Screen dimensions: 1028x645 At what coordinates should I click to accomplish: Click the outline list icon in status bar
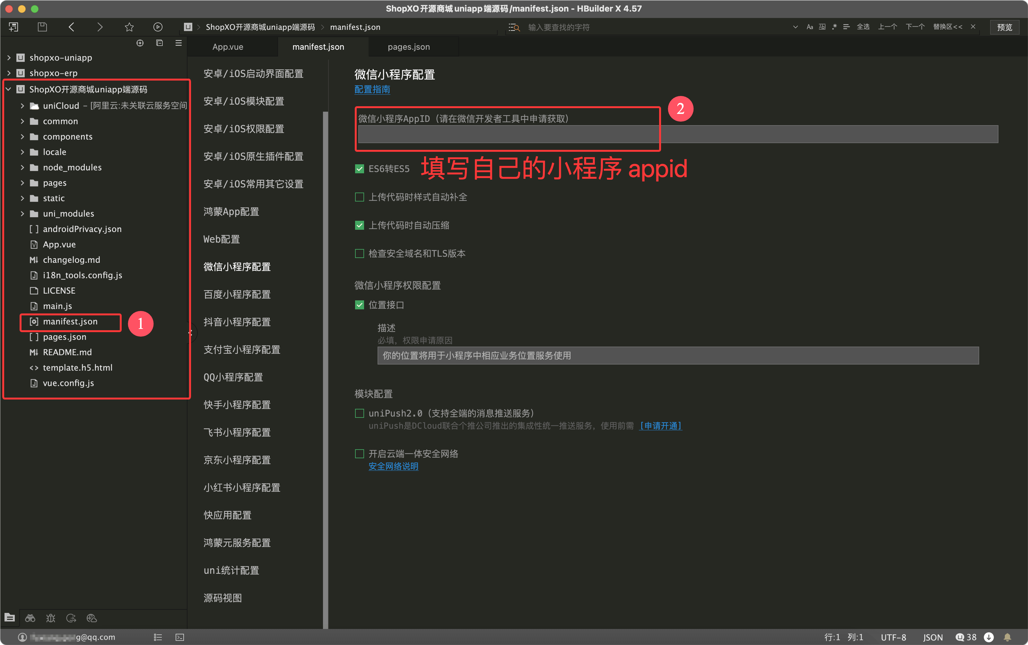[158, 637]
